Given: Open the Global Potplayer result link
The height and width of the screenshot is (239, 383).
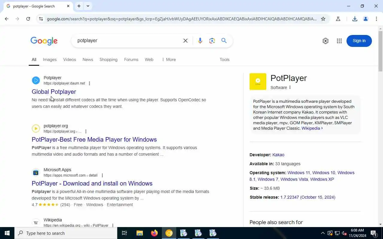Looking at the screenshot, I should (x=54, y=92).
